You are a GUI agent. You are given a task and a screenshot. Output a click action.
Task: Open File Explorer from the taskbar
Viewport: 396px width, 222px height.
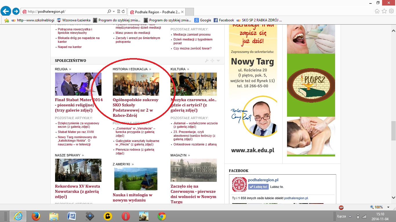(x=54, y=216)
